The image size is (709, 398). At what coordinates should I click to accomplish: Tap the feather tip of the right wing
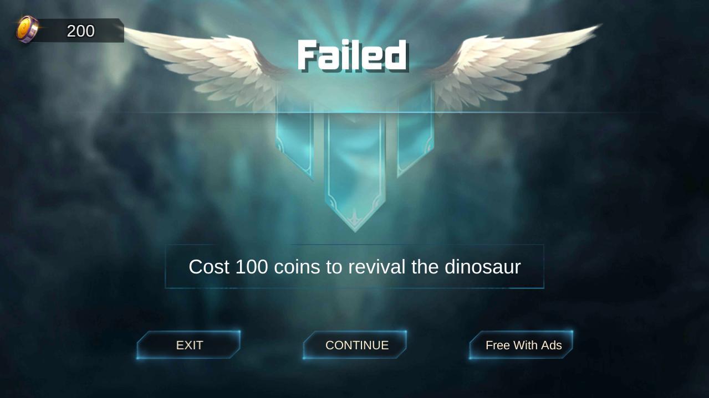(593, 28)
